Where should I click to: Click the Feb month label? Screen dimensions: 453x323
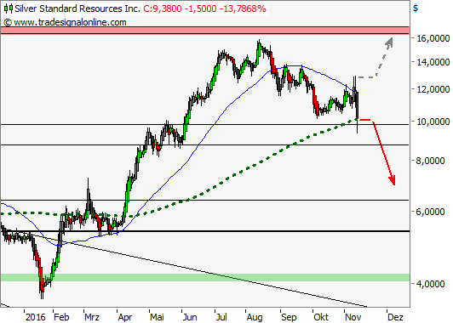point(61,317)
